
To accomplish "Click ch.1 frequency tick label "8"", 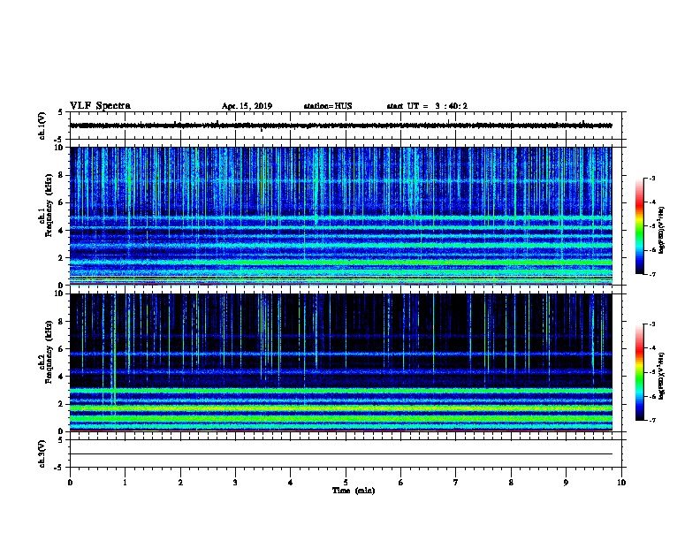I will [61, 175].
